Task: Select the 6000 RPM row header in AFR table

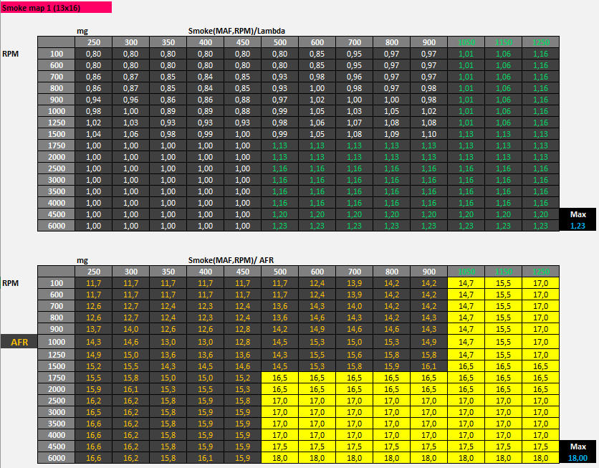Action: click(57, 457)
